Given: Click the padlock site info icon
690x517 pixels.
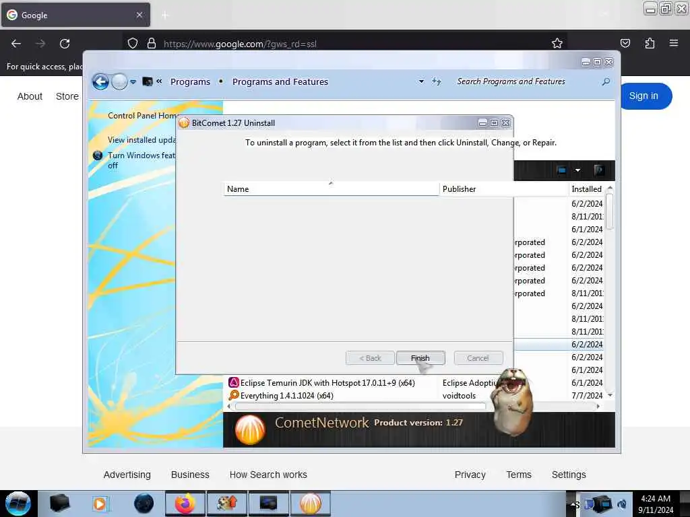Looking at the screenshot, I should 152,44.
